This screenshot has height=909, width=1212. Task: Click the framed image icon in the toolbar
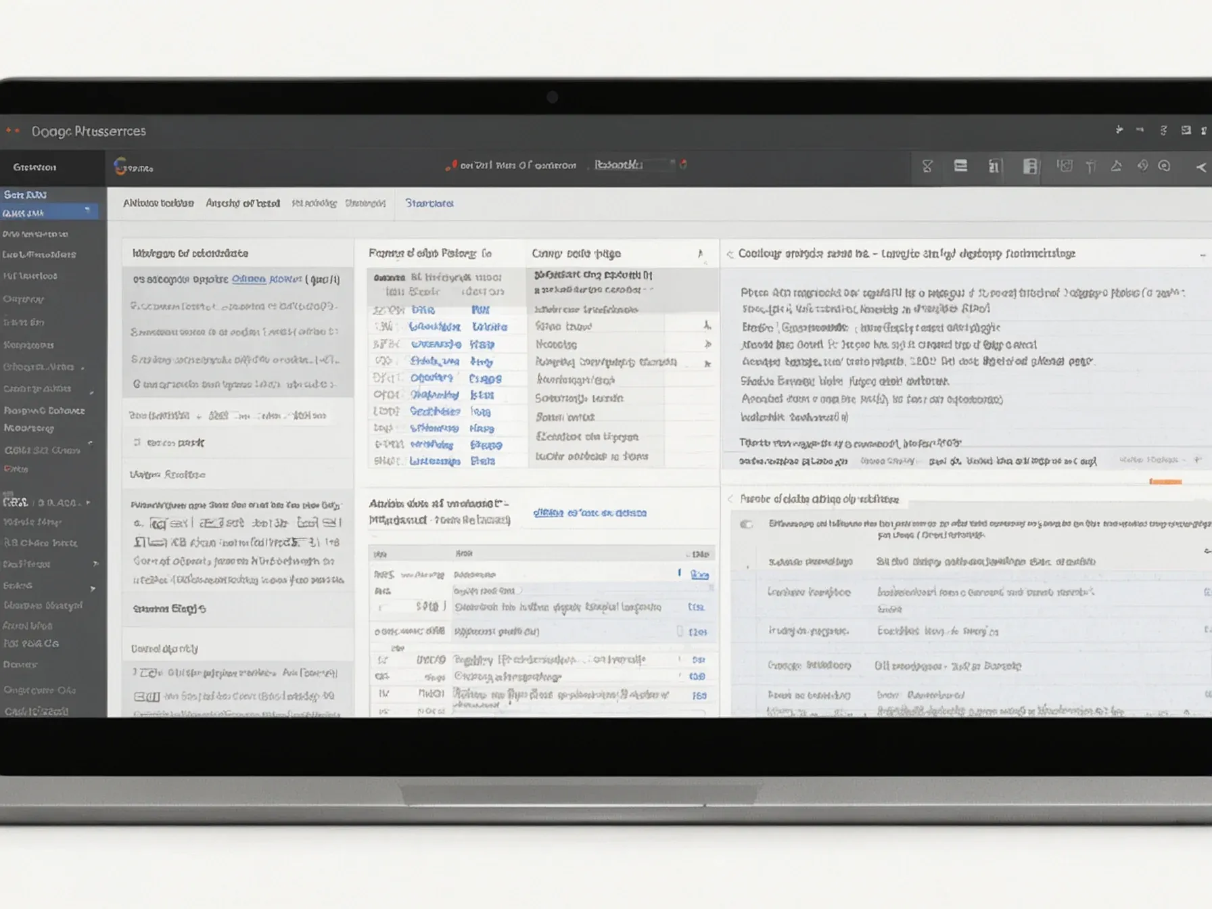click(x=1065, y=166)
